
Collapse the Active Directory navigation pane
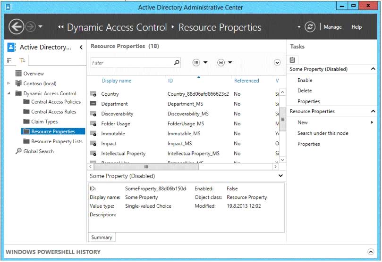[x=81, y=47]
